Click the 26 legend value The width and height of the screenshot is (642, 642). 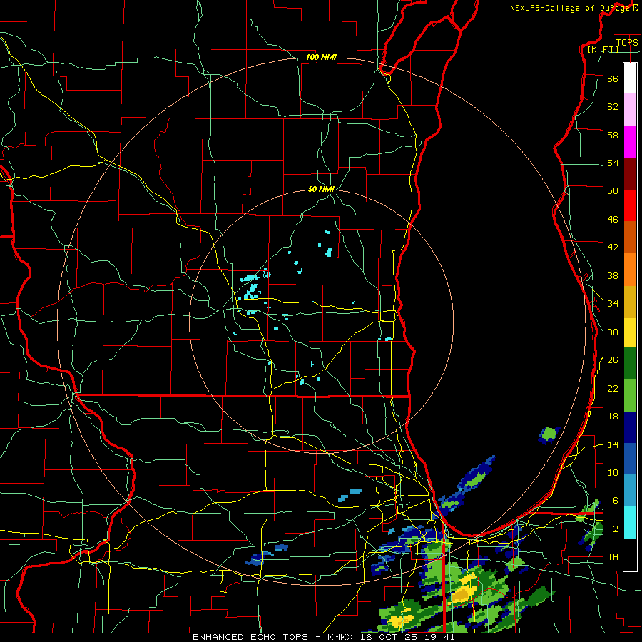click(613, 360)
